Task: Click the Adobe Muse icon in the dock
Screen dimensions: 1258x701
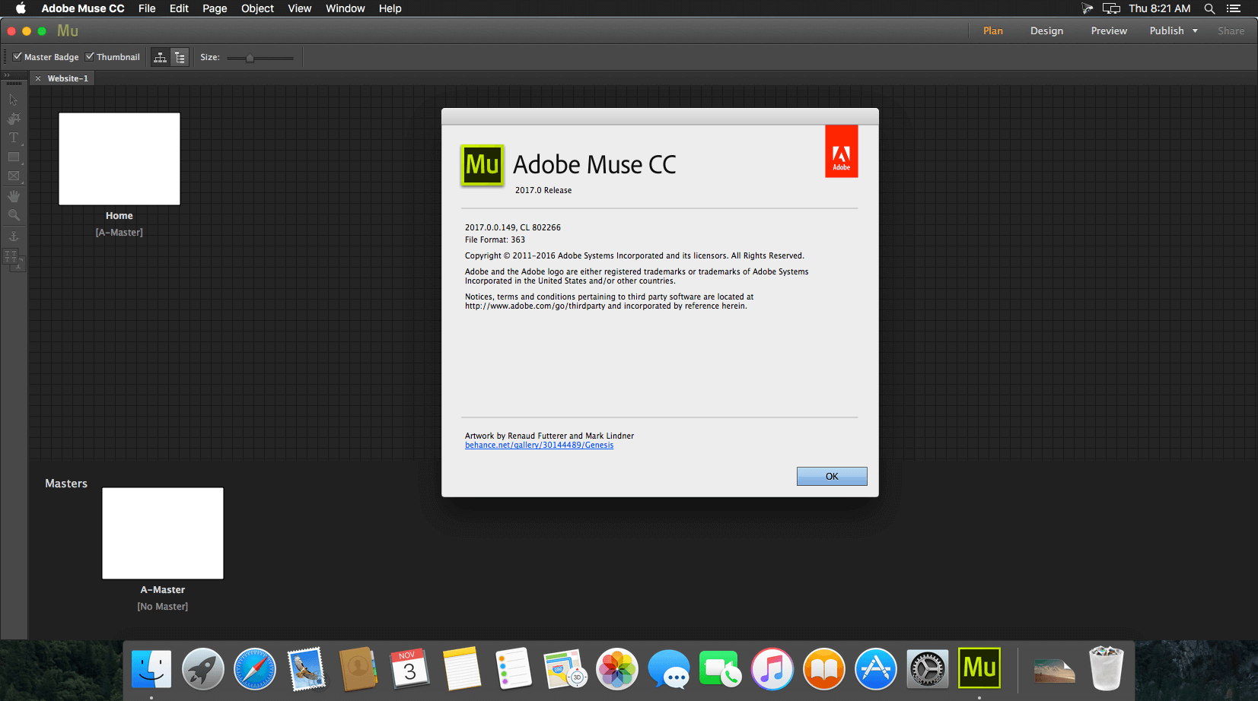Action: pyautogui.click(x=979, y=669)
